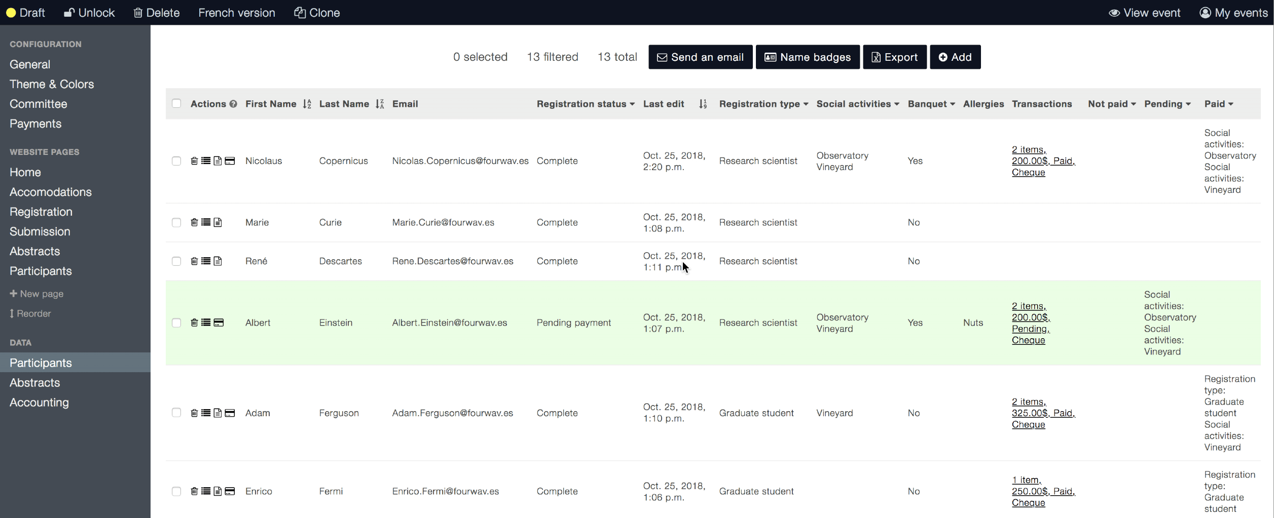Open Payments configuration

(35, 124)
